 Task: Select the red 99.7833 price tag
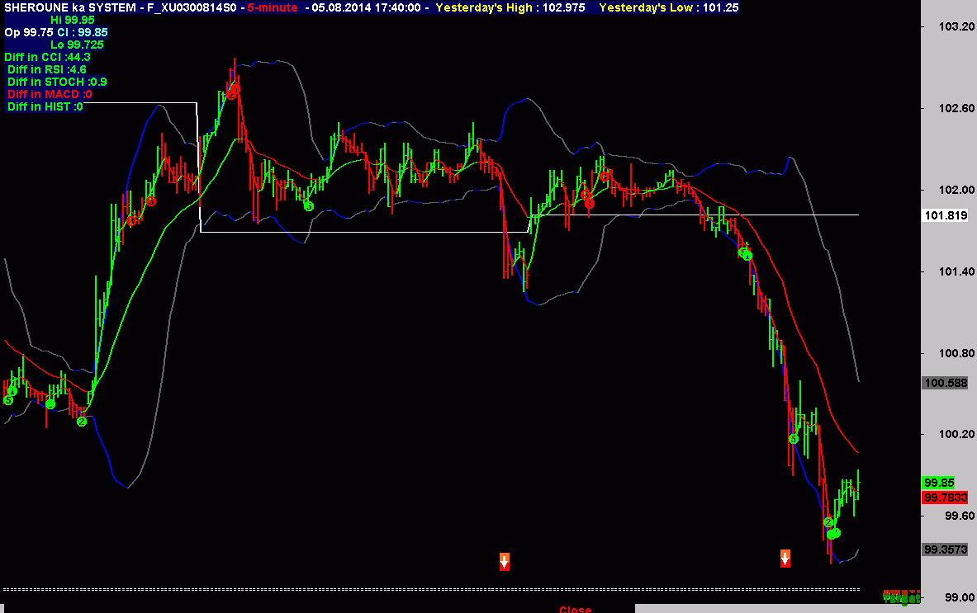[941, 497]
